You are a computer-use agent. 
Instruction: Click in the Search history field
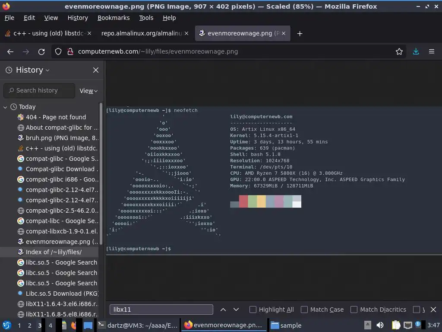[x=39, y=91]
